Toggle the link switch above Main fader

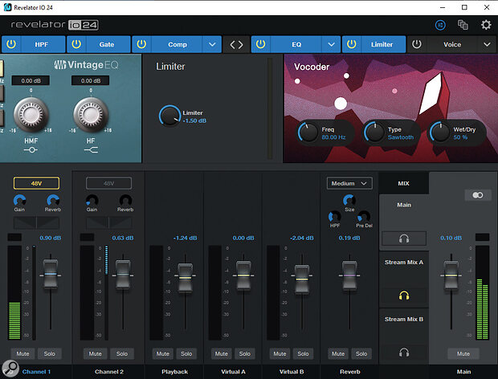pos(477,195)
